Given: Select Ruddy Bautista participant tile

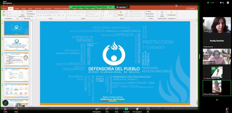Looking at the screenshot, I should (217, 41).
